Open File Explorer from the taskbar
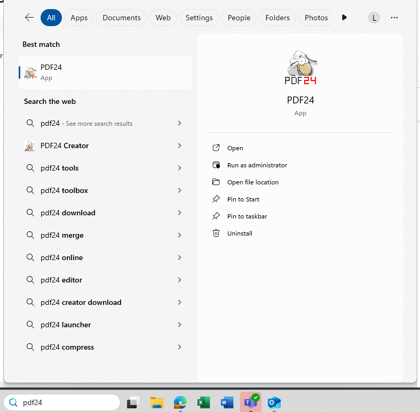420x412 pixels. pos(157,402)
